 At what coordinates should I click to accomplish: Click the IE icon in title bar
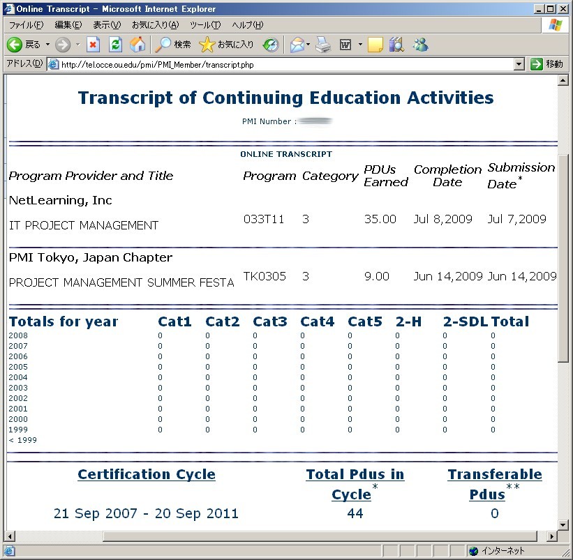[x=9, y=9]
